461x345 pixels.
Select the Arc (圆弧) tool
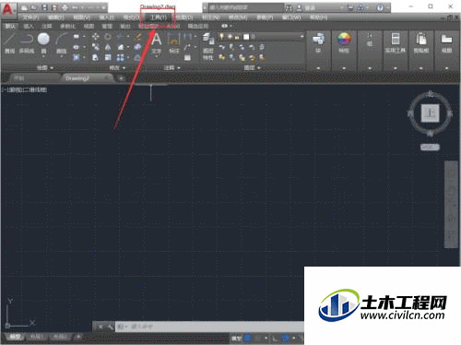(x=62, y=43)
